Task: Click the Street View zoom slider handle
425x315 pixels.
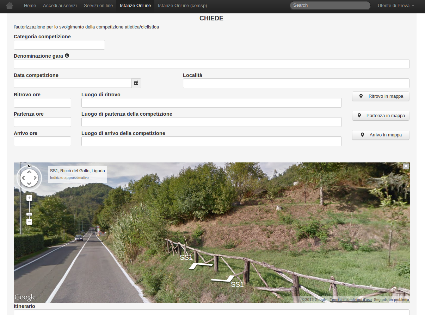Action: click(29, 214)
